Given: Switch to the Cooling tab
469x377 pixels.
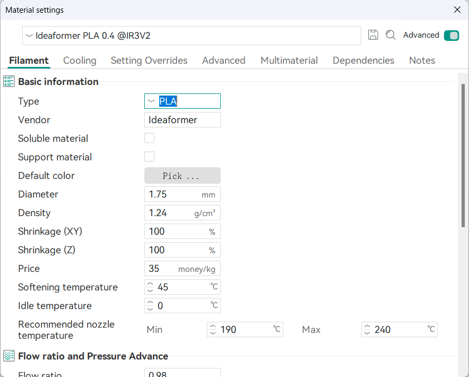Looking at the screenshot, I should click(80, 61).
